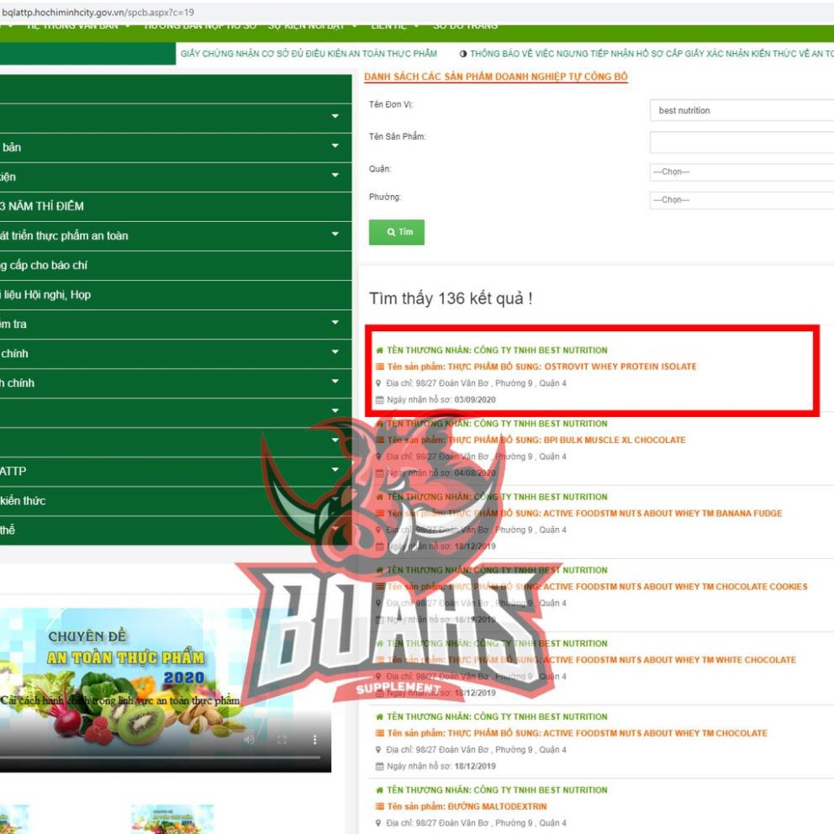Click the Tên Đơn Vị field containing 'best nutrition'

pos(741,111)
